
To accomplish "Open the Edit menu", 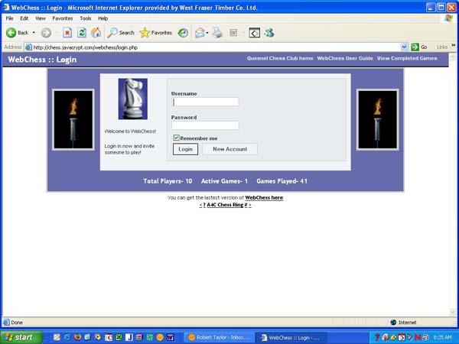I will (24, 18).
